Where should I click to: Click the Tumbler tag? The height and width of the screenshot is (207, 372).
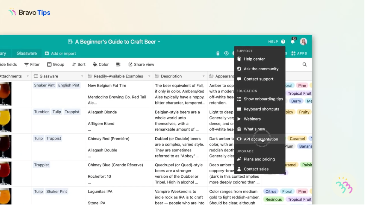point(41,112)
